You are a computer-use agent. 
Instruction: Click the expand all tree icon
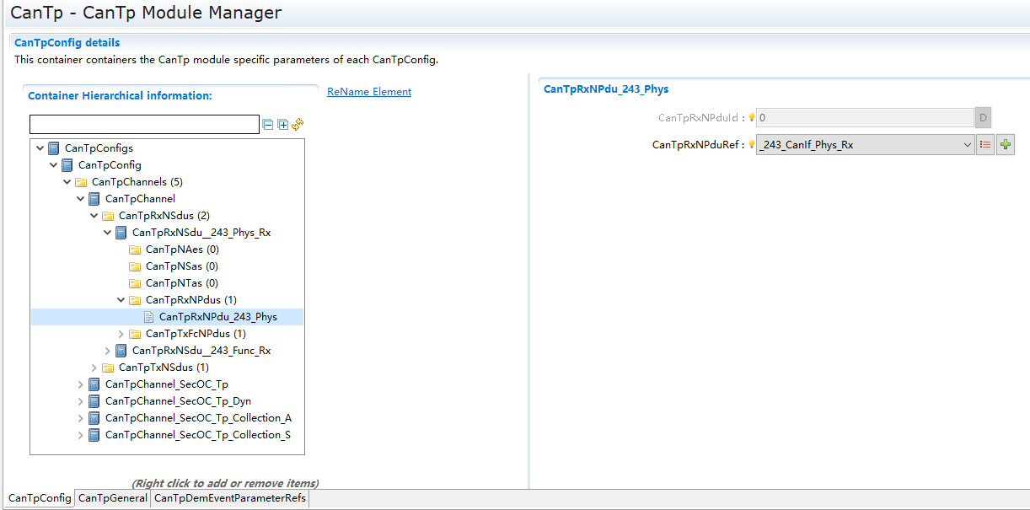click(283, 125)
